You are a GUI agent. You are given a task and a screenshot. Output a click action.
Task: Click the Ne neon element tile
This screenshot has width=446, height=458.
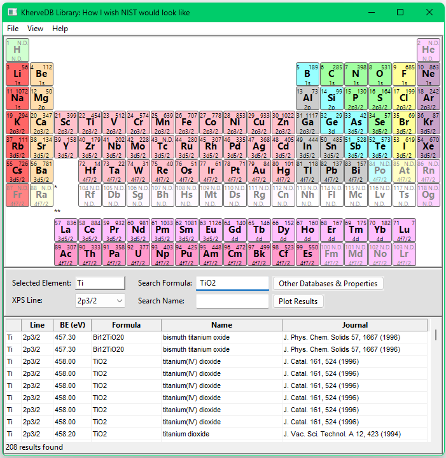(x=428, y=74)
